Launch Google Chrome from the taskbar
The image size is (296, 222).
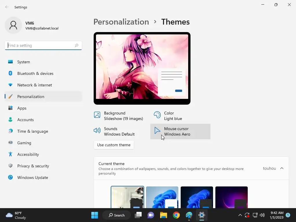tap(176, 215)
